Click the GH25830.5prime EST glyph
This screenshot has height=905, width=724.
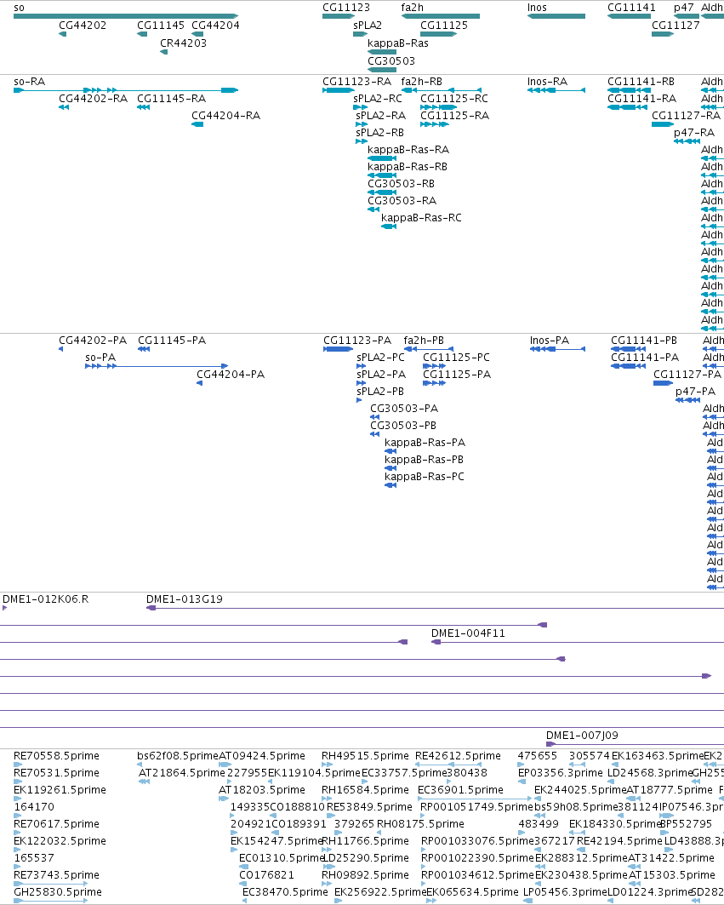pos(51,901)
